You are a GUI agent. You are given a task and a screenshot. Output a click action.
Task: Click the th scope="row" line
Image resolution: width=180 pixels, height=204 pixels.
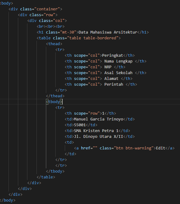[x=90, y=113]
